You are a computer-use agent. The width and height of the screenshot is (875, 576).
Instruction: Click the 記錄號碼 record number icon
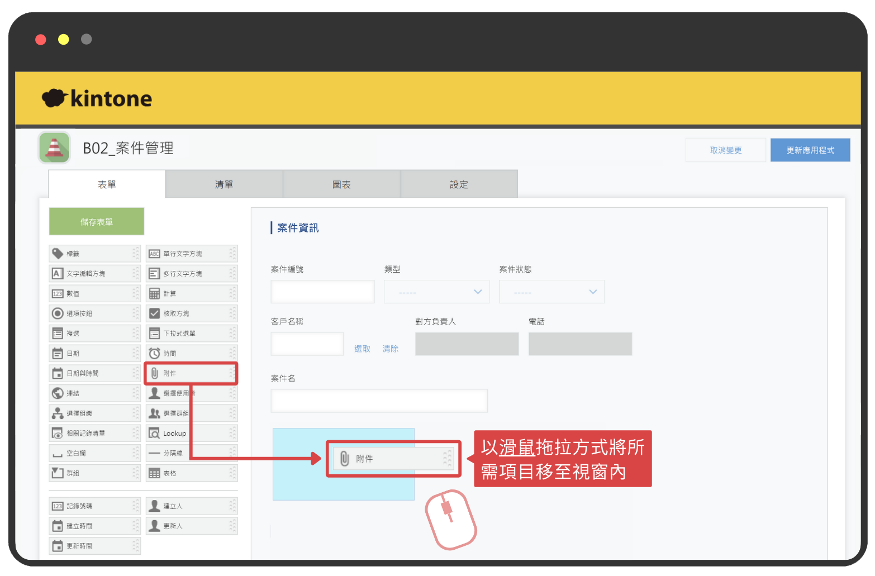pos(57,506)
